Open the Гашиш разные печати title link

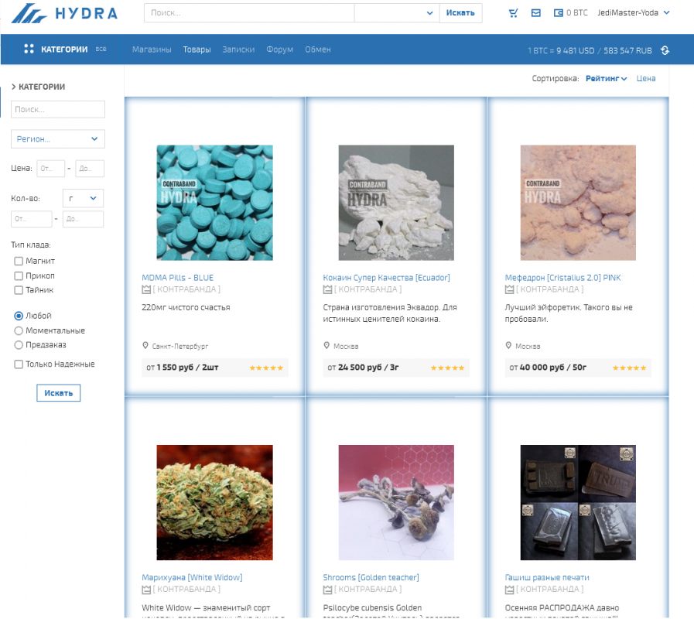pyautogui.click(x=547, y=577)
